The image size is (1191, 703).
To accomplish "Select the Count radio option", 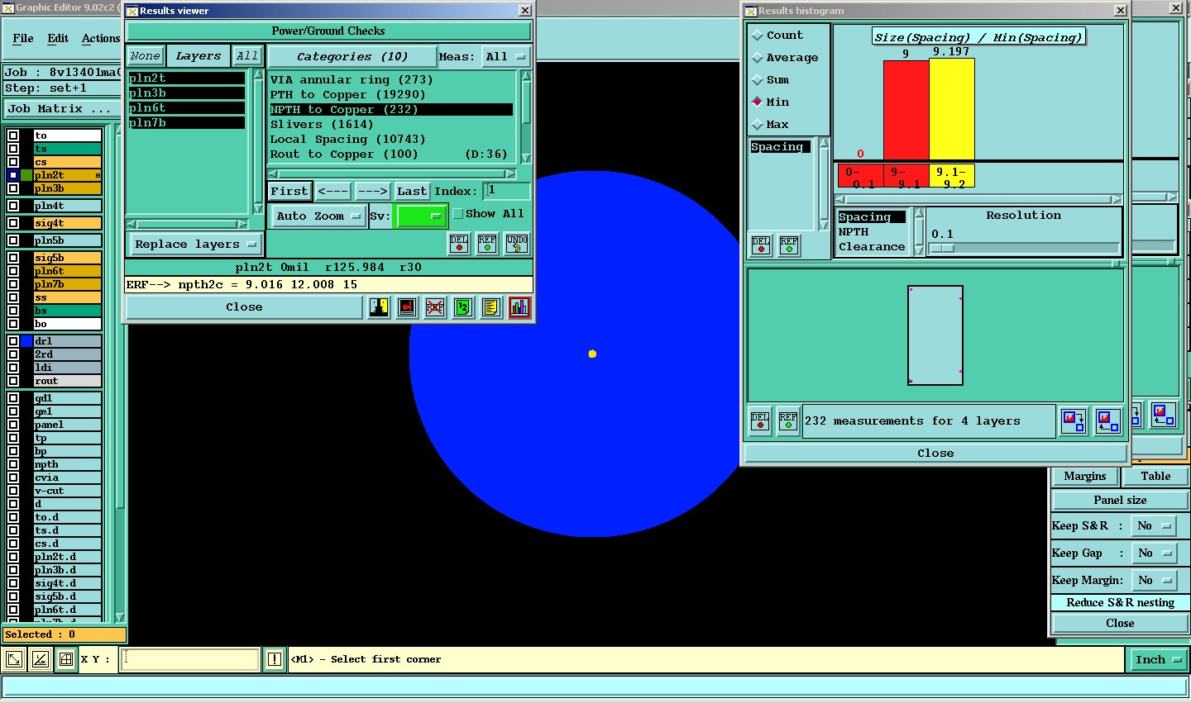I will (757, 36).
